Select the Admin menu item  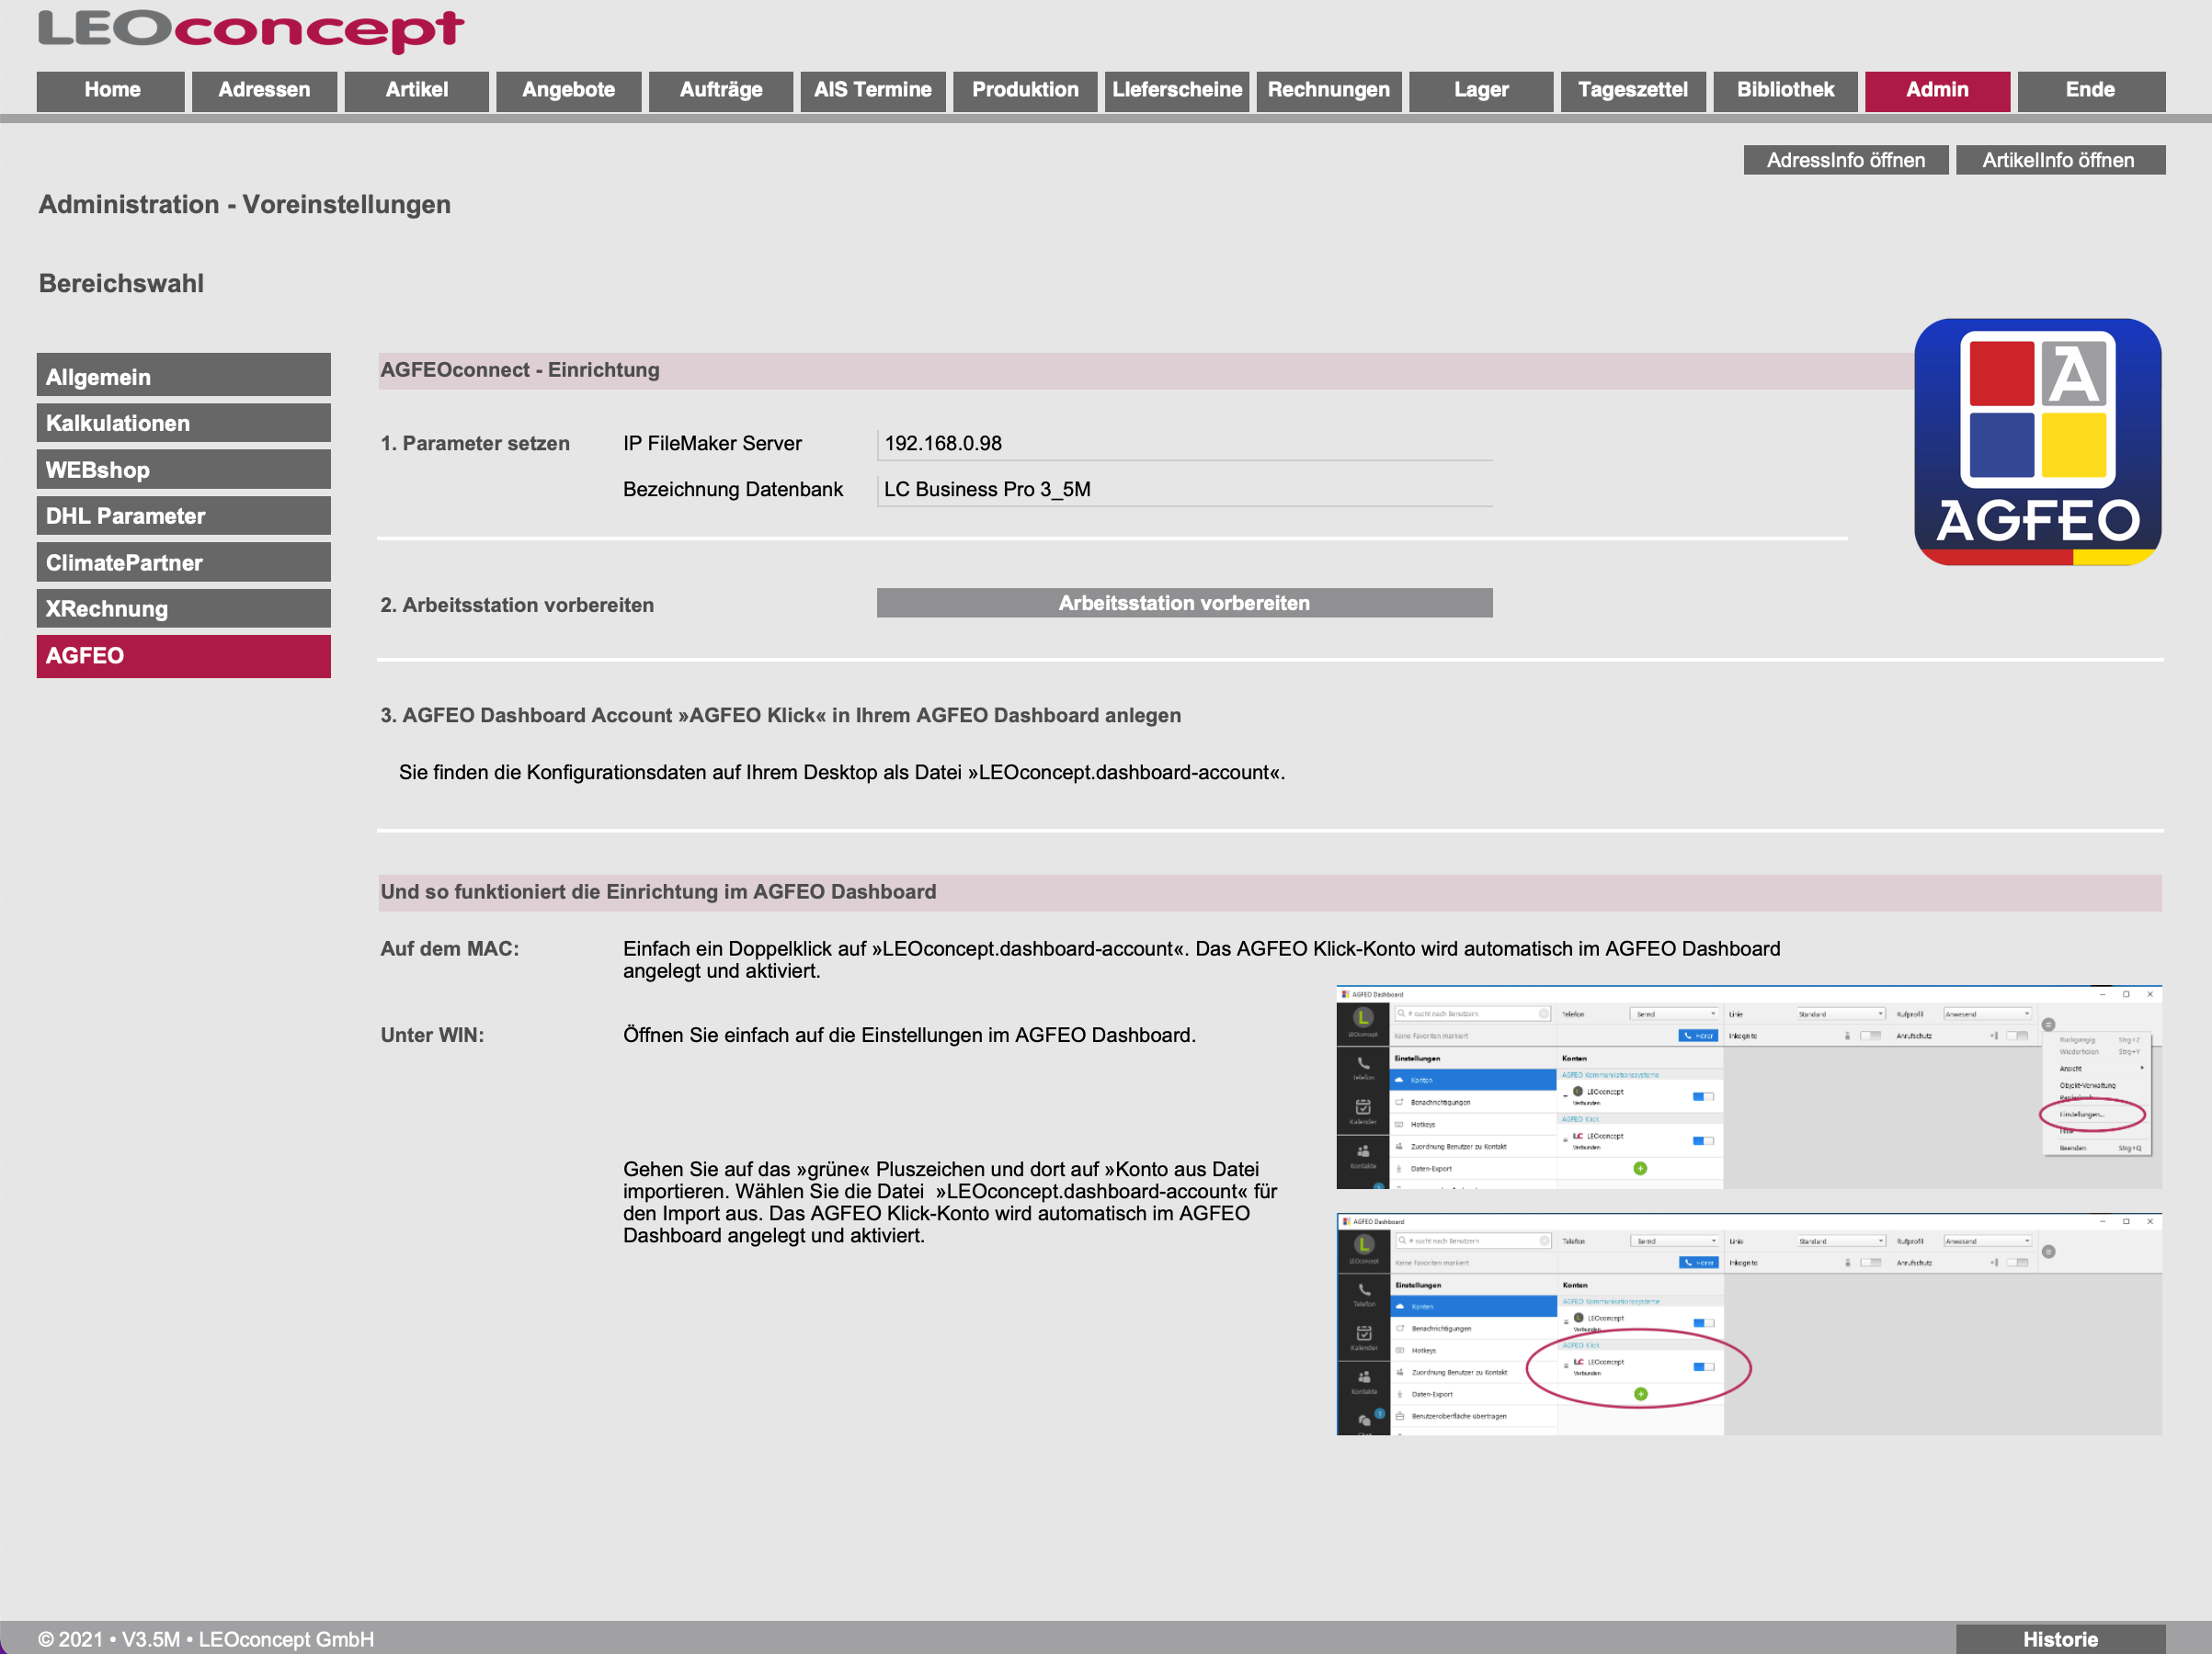click(x=1937, y=91)
